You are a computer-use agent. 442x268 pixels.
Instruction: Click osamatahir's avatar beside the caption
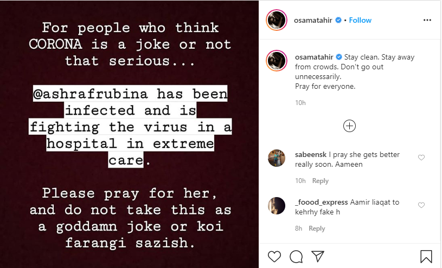pos(276,60)
